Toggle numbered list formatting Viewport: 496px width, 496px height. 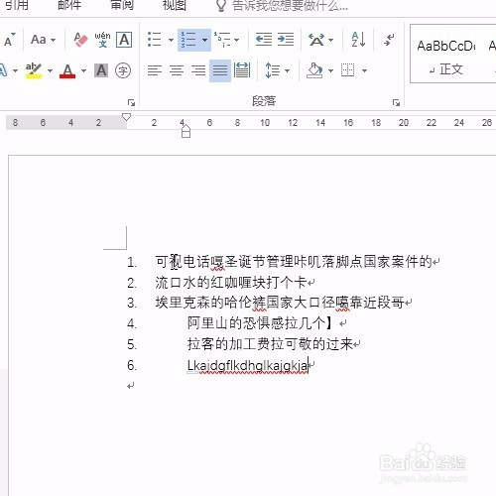[188, 40]
